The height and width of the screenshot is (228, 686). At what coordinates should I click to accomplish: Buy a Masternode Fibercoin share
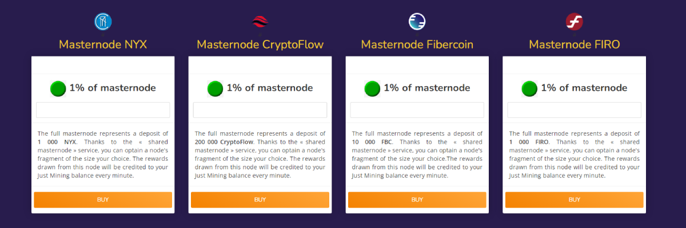(x=417, y=199)
